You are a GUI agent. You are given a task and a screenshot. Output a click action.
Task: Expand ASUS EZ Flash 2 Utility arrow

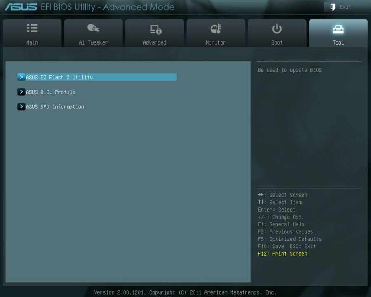21,77
